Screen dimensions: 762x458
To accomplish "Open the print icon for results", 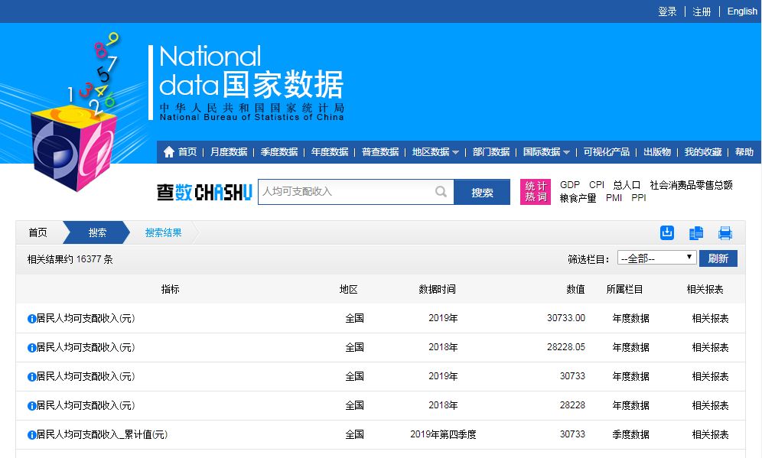I will [725, 232].
